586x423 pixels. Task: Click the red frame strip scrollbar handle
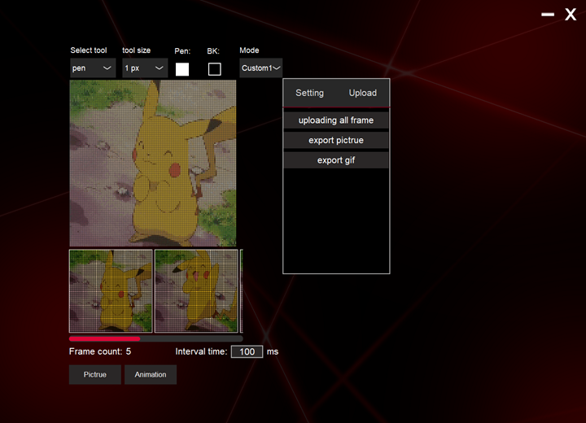tap(104, 338)
